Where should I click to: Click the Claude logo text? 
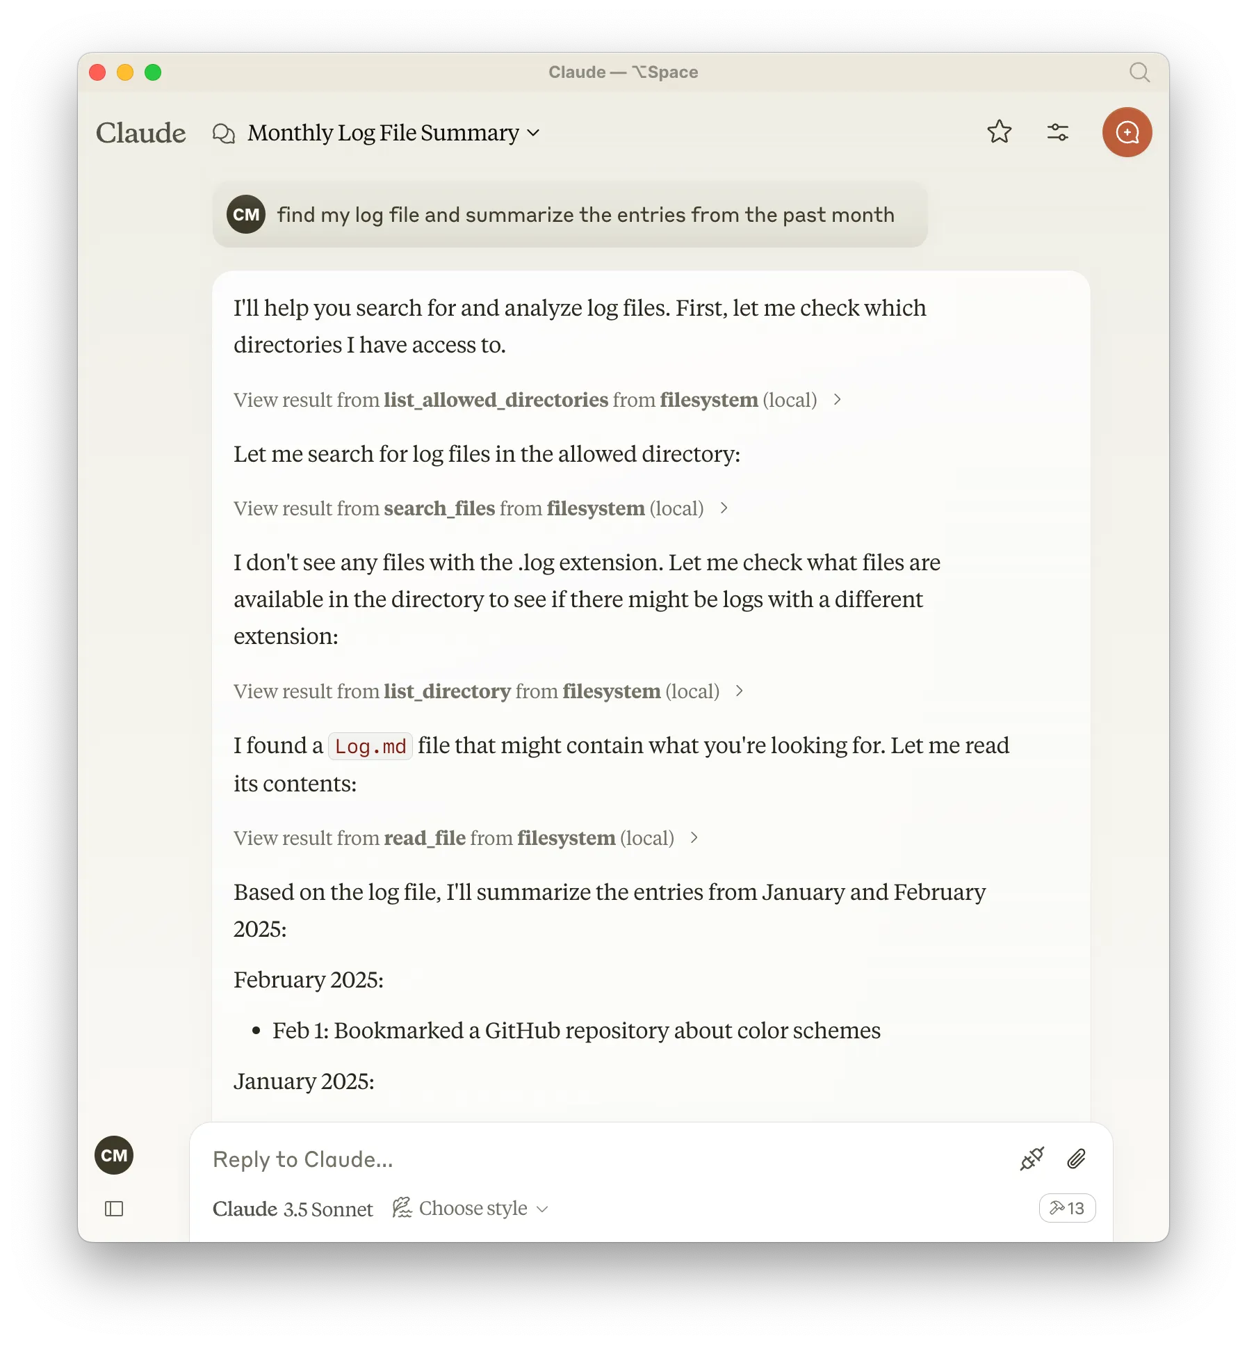pos(141,133)
